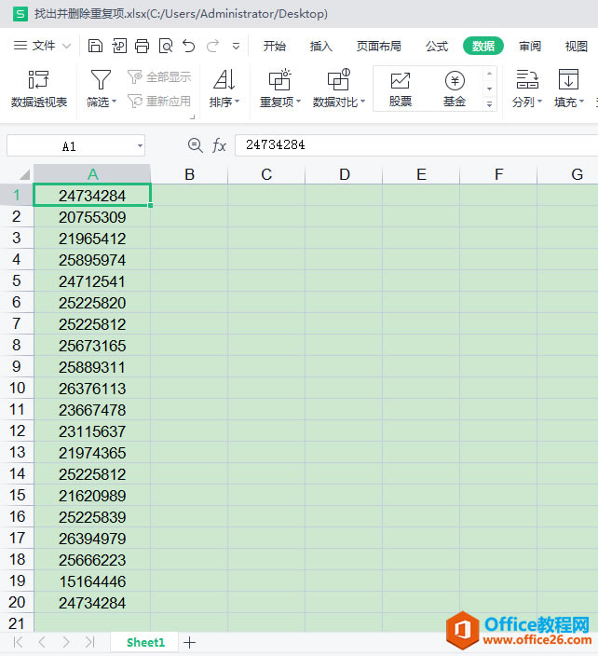The width and height of the screenshot is (598, 656).
Task: Open the 数据透视表 pivot table tool
Action: tap(39, 89)
